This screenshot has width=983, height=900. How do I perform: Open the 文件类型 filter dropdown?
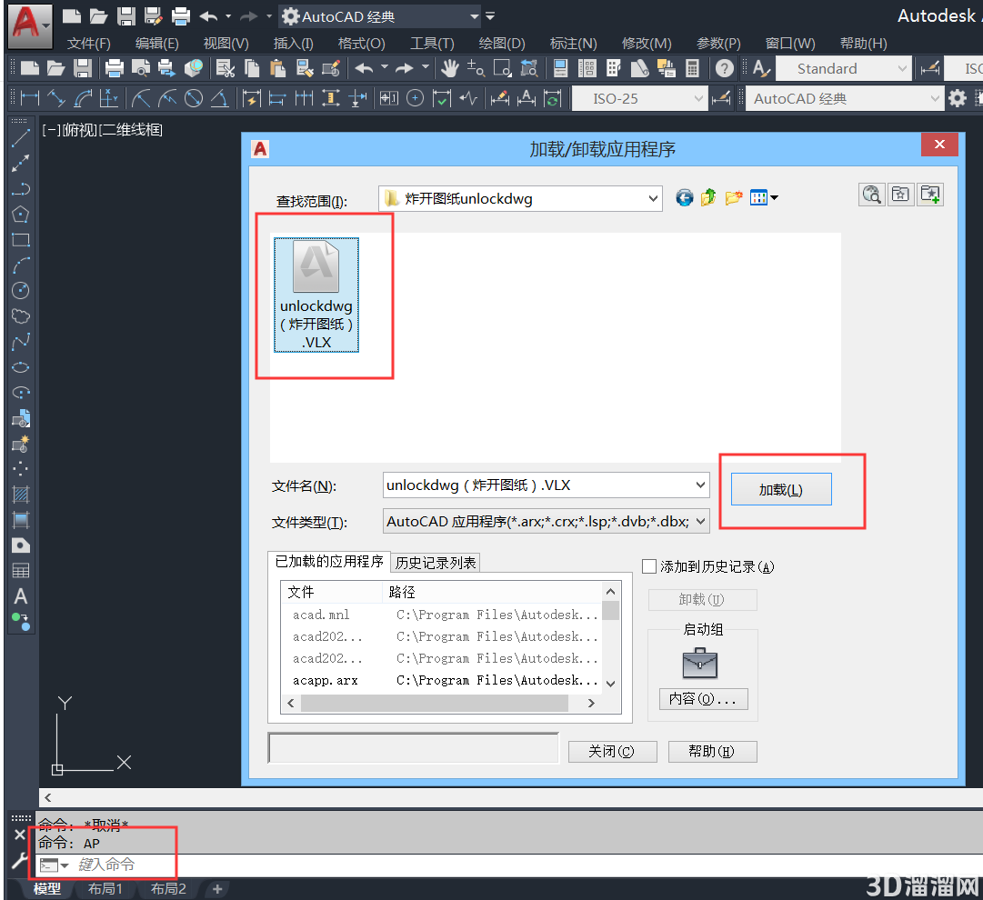(700, 522)
